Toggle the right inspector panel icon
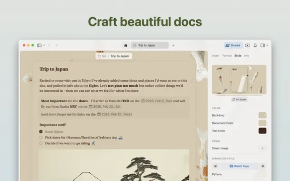 coord(262,45)
